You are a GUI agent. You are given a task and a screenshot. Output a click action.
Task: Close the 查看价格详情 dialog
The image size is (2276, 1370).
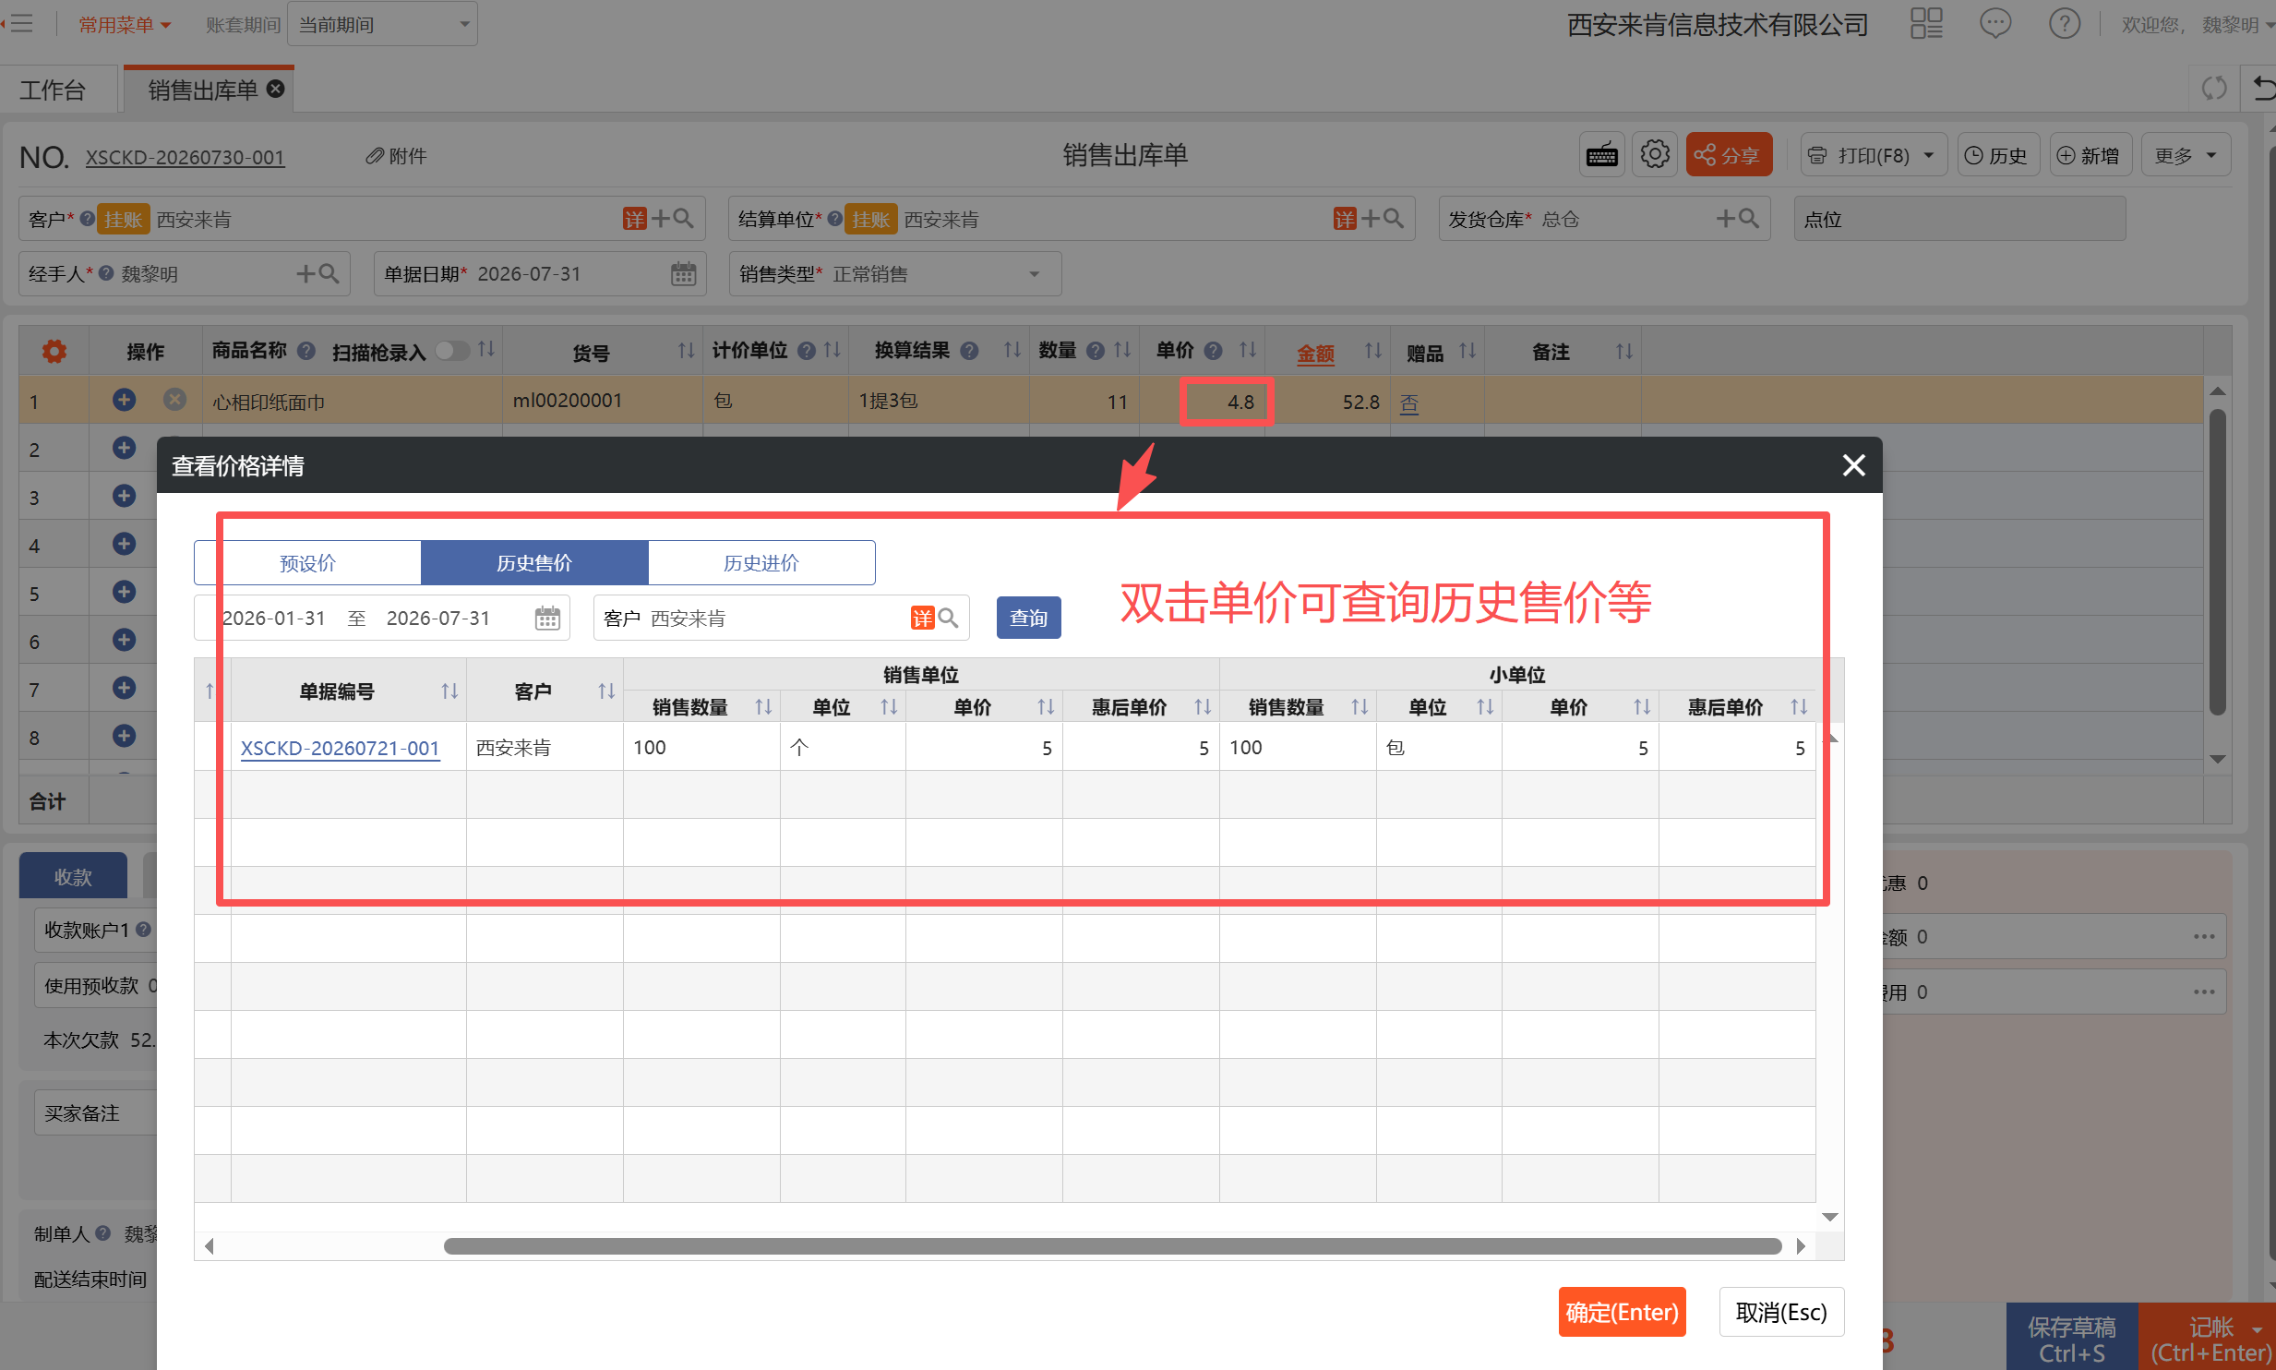(1853, 465)
